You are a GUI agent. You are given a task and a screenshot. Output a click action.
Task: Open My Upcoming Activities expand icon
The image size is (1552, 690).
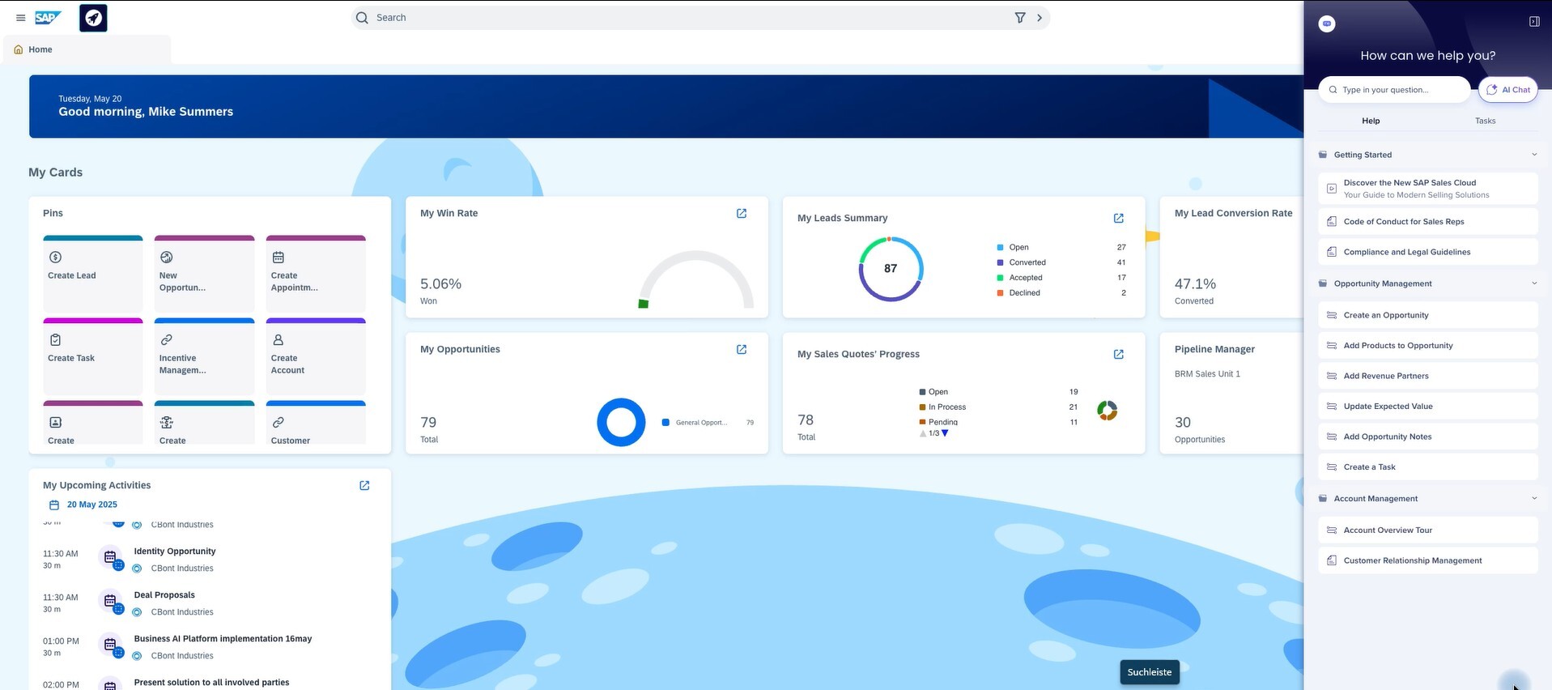pyautogui.click(x=364, y=486)
